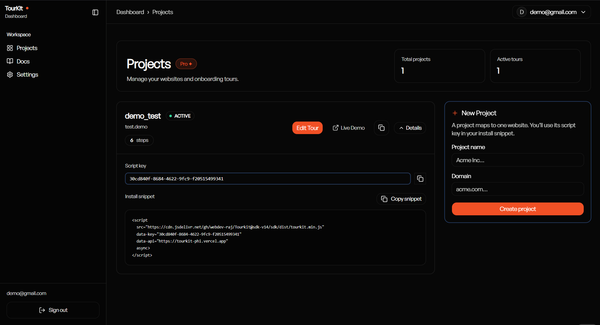Focus the Domain input
This screenshot has width=600, height=325.
pyautogui.click(x=518, y=189)
